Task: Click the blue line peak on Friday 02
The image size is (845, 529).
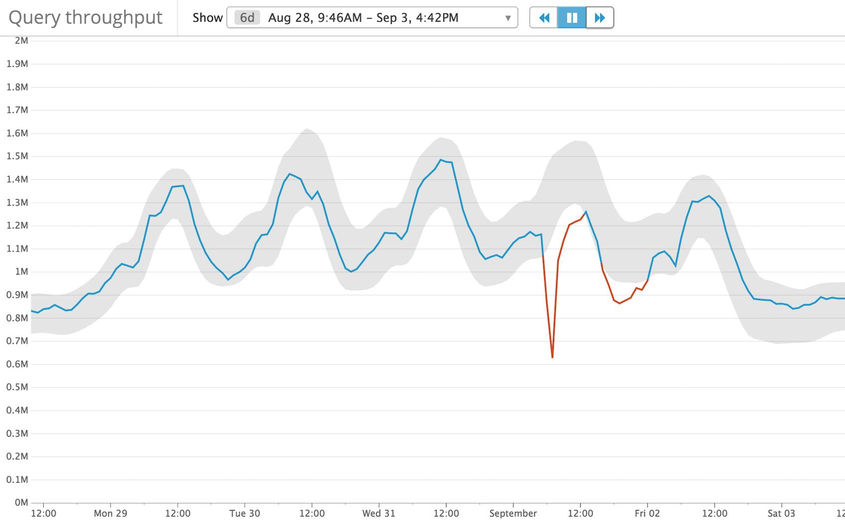Action: 708,196
